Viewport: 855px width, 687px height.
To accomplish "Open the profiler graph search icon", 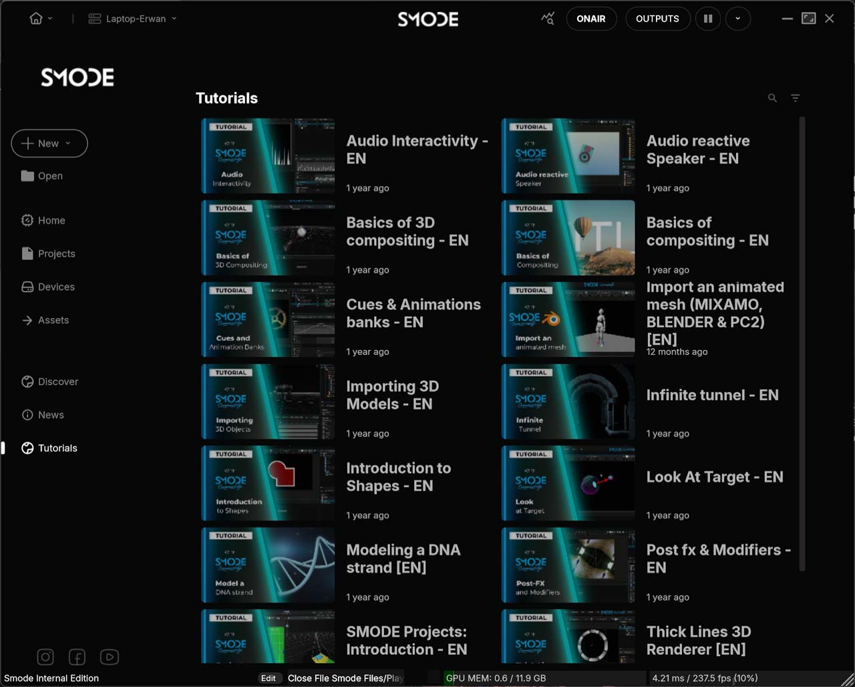I will tap(548, 19).
